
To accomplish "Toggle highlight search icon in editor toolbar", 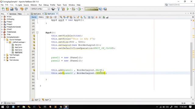I will tap(71, 17).
